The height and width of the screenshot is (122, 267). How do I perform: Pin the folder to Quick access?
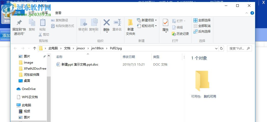pyautogui.click(x=19, y=27)
